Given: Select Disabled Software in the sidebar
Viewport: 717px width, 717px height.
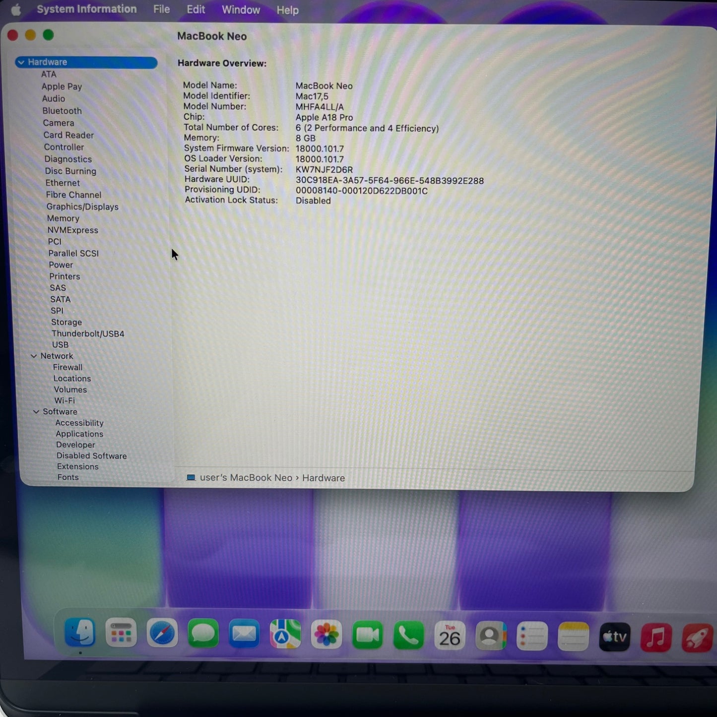Looking at the screenshot, I should tap(91, 456).
